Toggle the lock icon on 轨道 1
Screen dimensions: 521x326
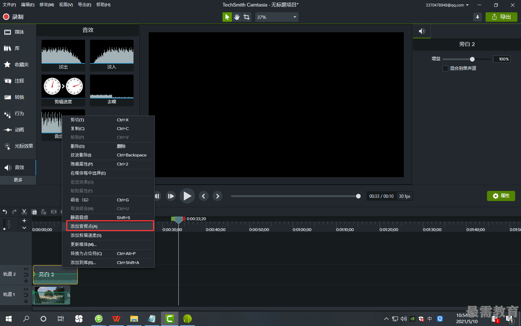[26, 301]
